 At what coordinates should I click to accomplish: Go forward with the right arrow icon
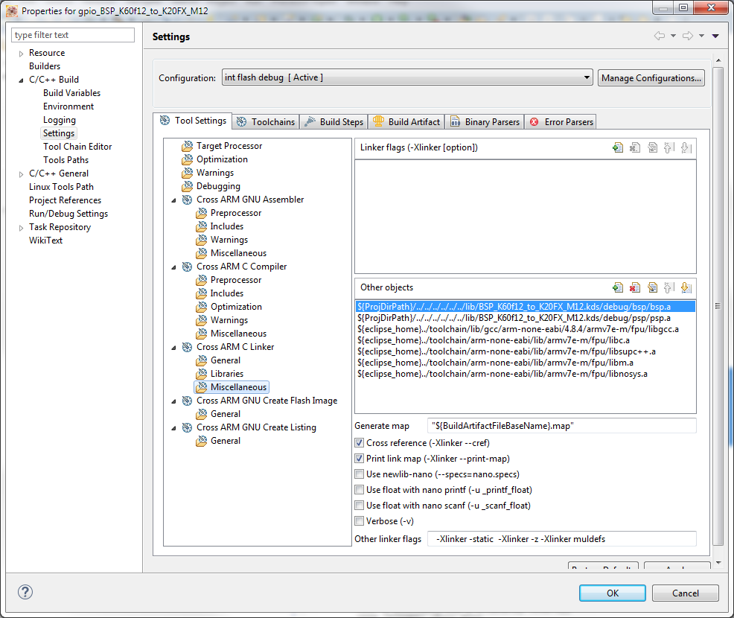coord(688,36)
